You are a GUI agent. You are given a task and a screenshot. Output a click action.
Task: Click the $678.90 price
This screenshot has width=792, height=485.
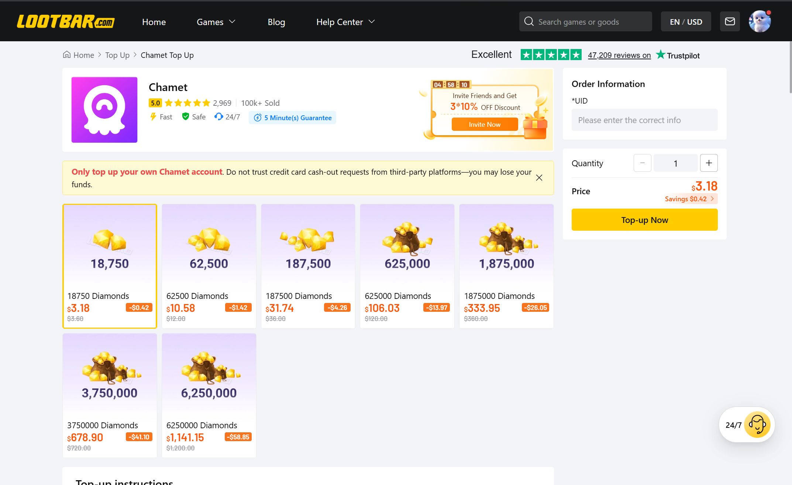click(x=85, y=437)
